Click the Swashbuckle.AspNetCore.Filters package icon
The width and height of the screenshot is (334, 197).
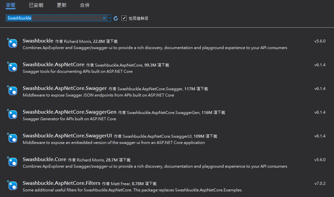click(12, 186)
